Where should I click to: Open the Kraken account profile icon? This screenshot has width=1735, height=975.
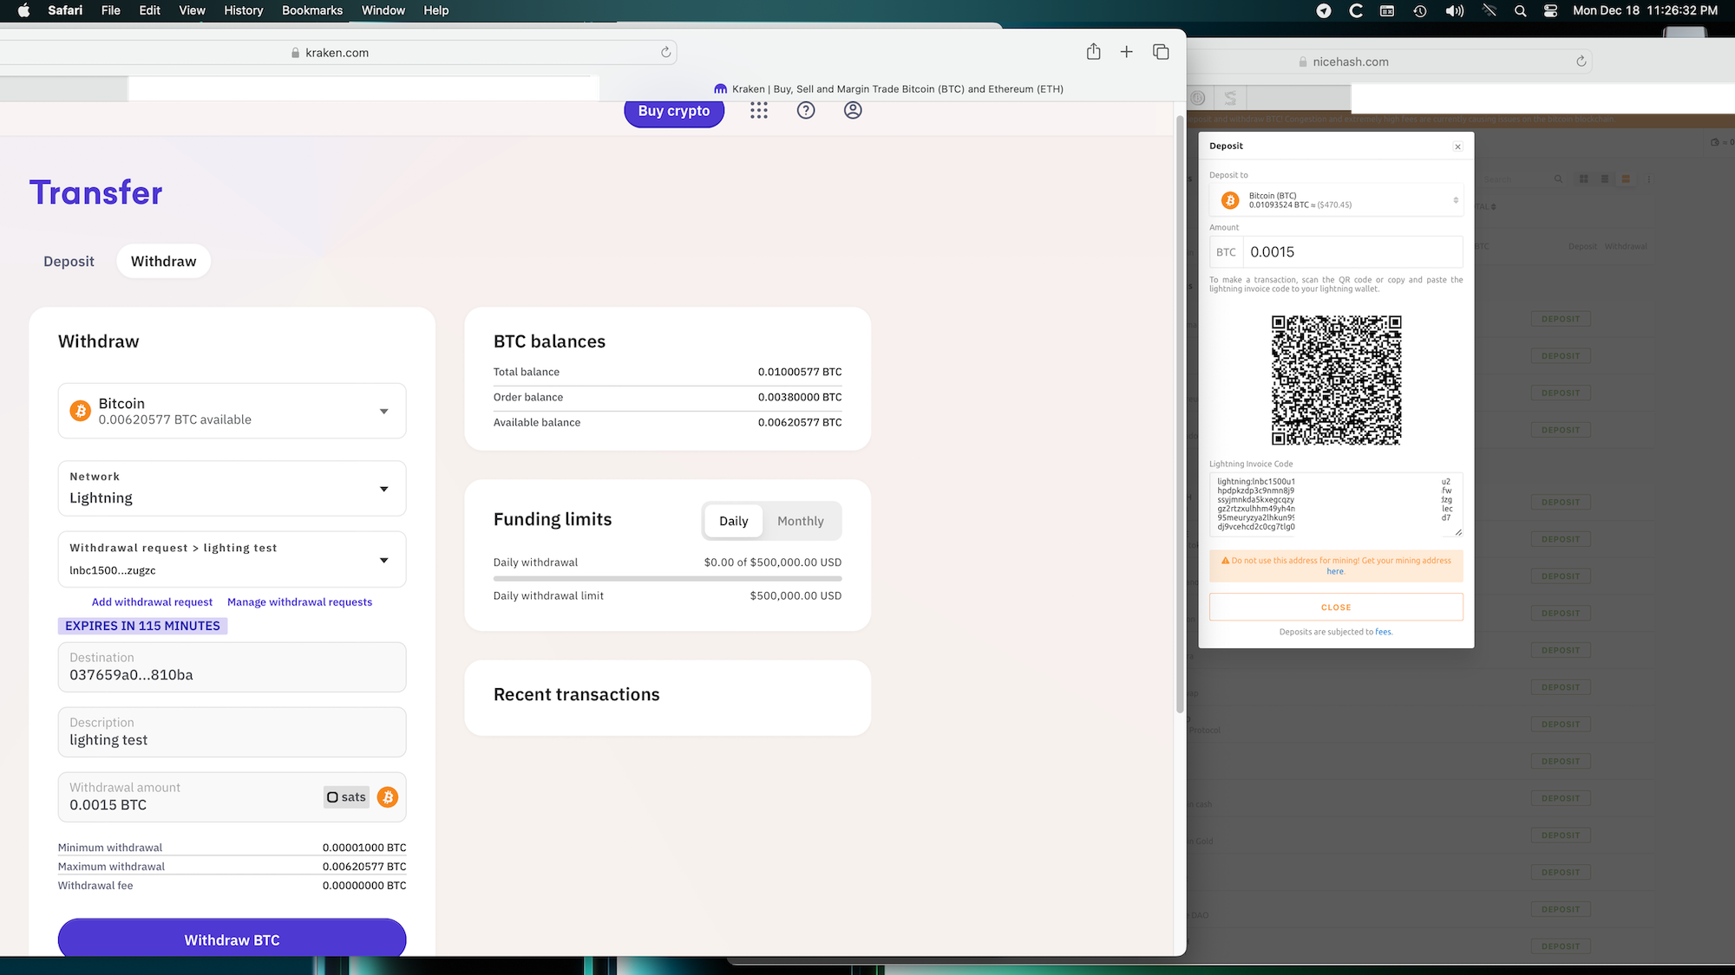[853, 110]
